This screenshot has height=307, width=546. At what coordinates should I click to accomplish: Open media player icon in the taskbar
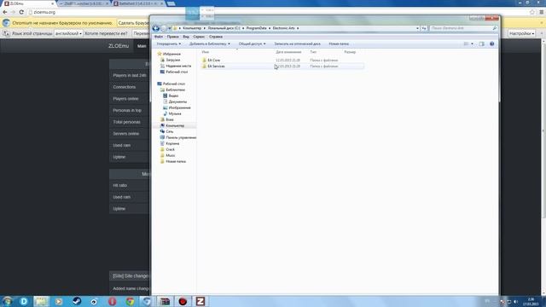click(59, 301)
